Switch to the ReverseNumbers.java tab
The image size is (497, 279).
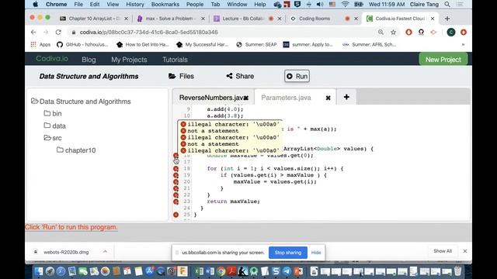click(211, 98)
